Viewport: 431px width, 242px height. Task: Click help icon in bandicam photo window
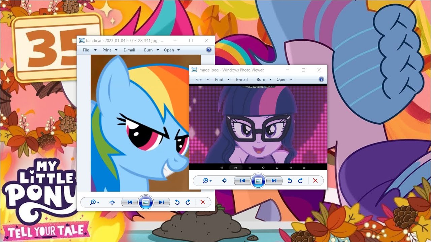pyautogui.click(x=209, y=50)
